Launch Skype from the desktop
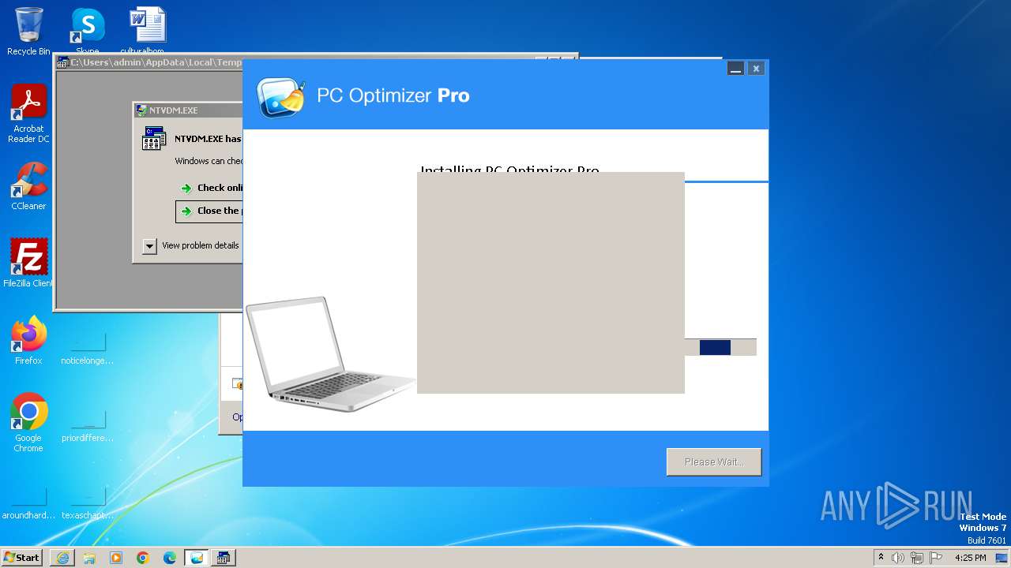 coord(88,30)
